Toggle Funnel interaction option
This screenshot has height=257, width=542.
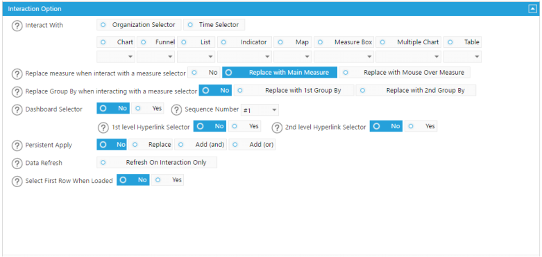click(x=156, y=42)
